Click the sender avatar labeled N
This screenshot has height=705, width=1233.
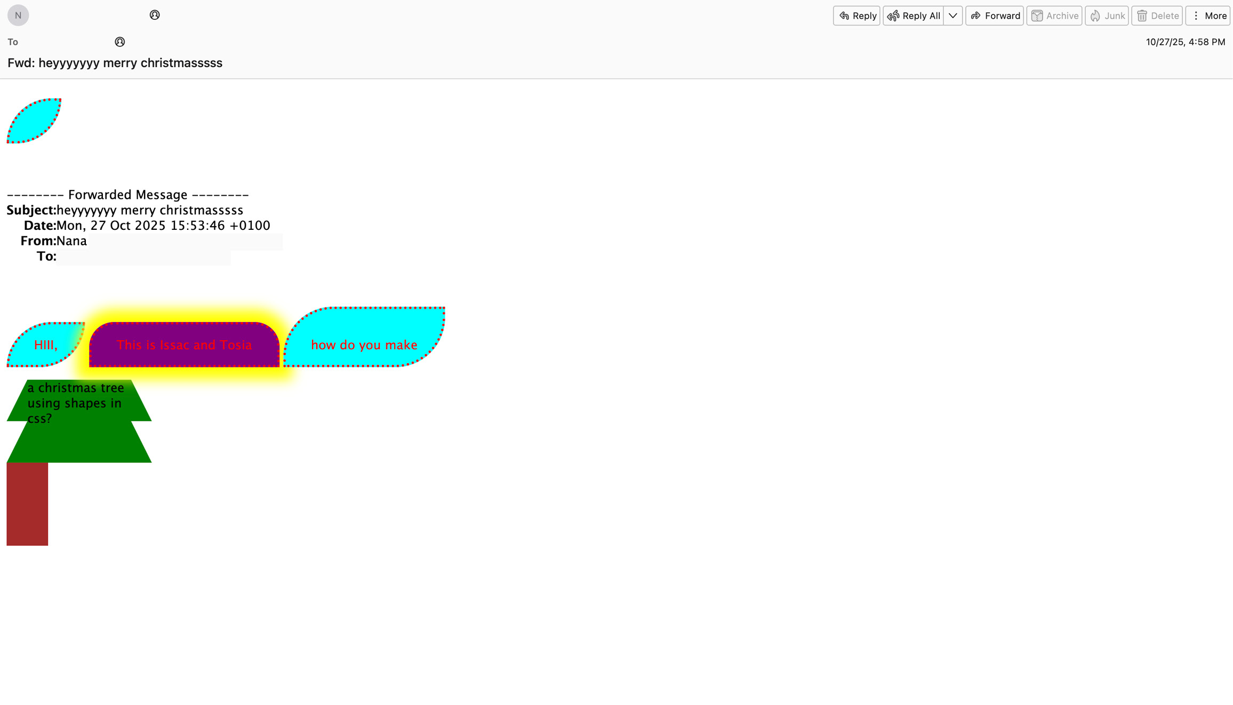click(18, 15)
